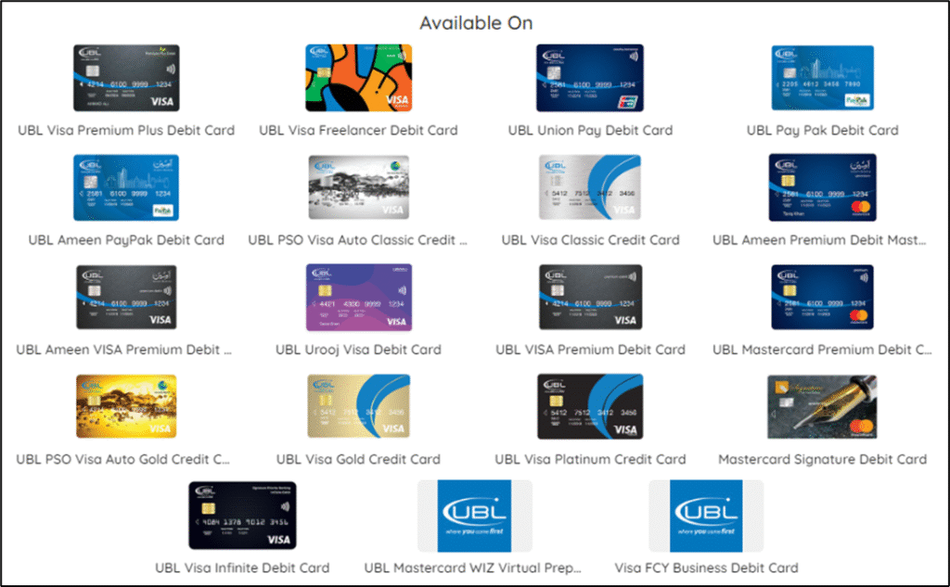Click the 'UBL Ameen VISA Premium Debit' label

123,350
